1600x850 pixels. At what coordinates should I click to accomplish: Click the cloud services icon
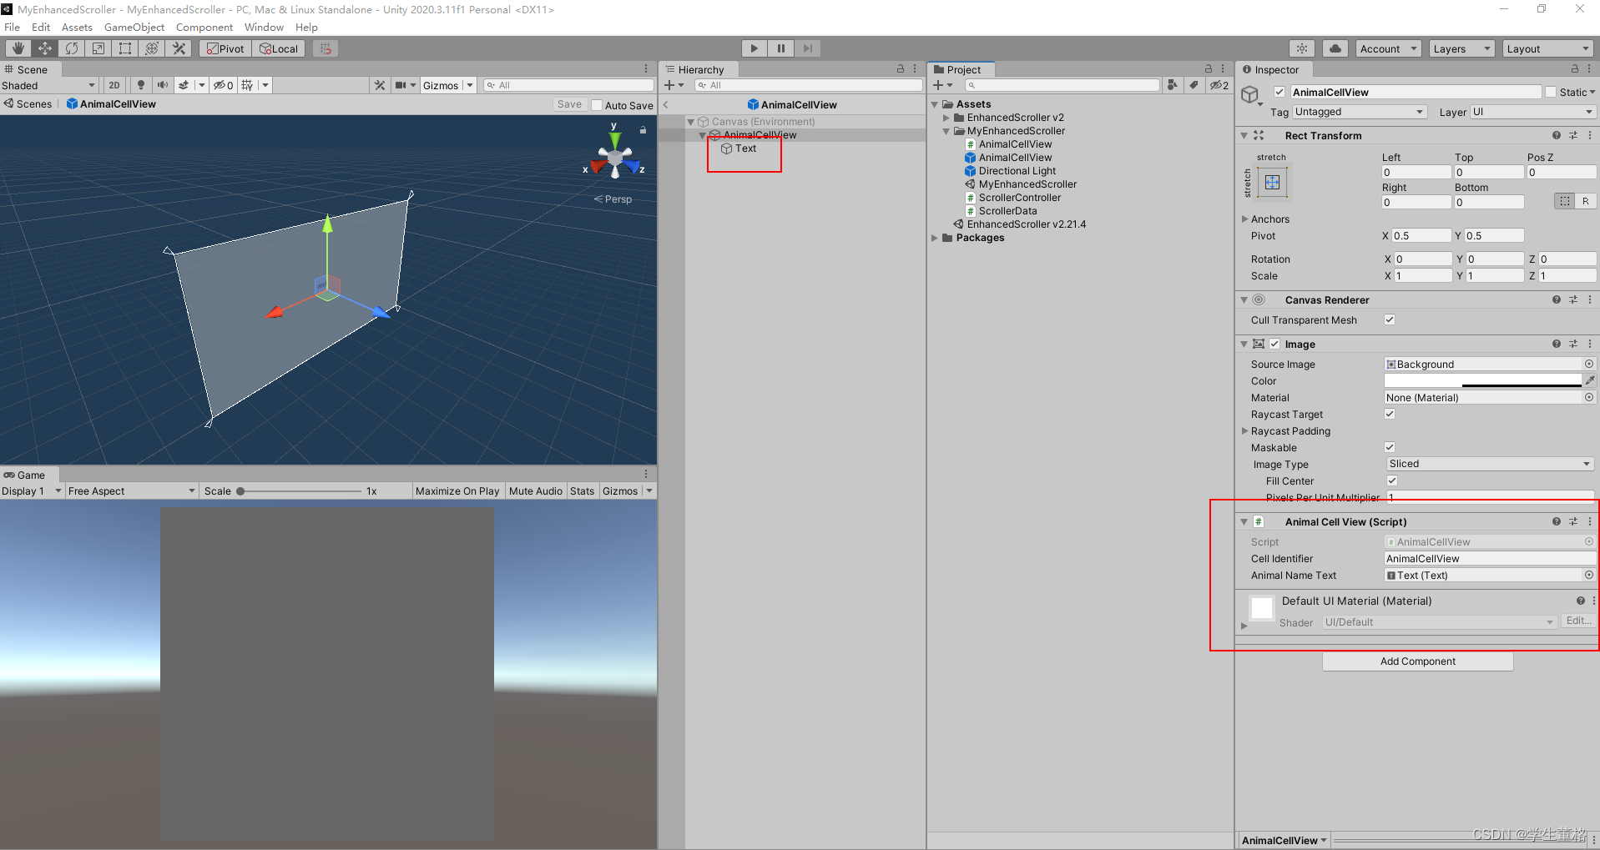pyautogui.click(x=1335, y=48)
